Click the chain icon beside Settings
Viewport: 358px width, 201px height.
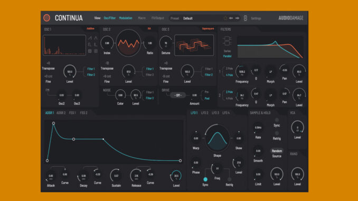pyautogui.click(x=245, y=18)
